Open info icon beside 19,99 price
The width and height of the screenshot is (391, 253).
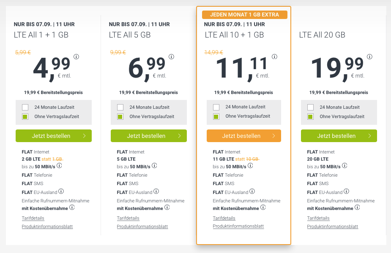point(370,57)
